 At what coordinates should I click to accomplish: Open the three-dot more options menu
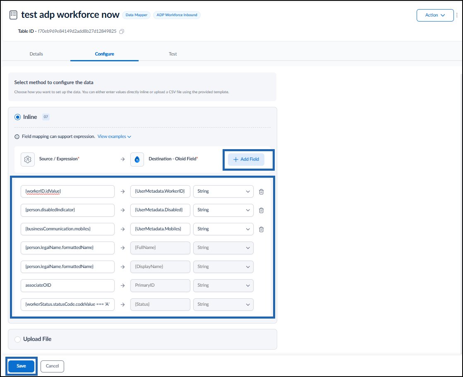tap(457, 15)
